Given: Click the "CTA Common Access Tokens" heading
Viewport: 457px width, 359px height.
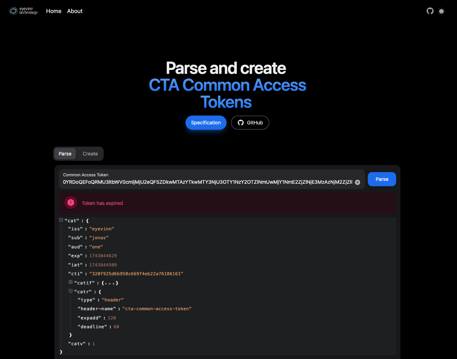Looking at the screenshot, I should [x=228, y=94].
